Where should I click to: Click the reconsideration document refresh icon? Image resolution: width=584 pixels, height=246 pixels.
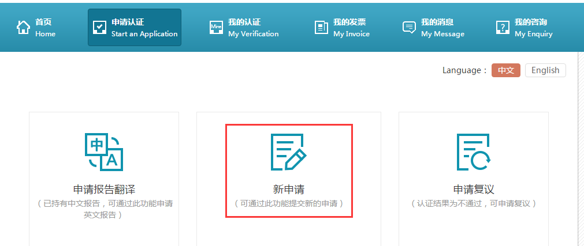473,152
